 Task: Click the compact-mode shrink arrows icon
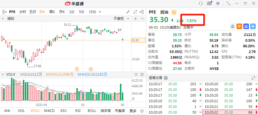[228, 3]
